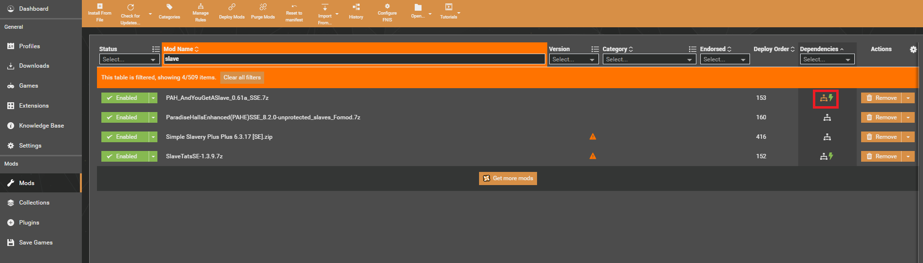This screenshot has width=923, height=263.
Task: Click Mod Name filter input field
Action: [x=354, y=59]
